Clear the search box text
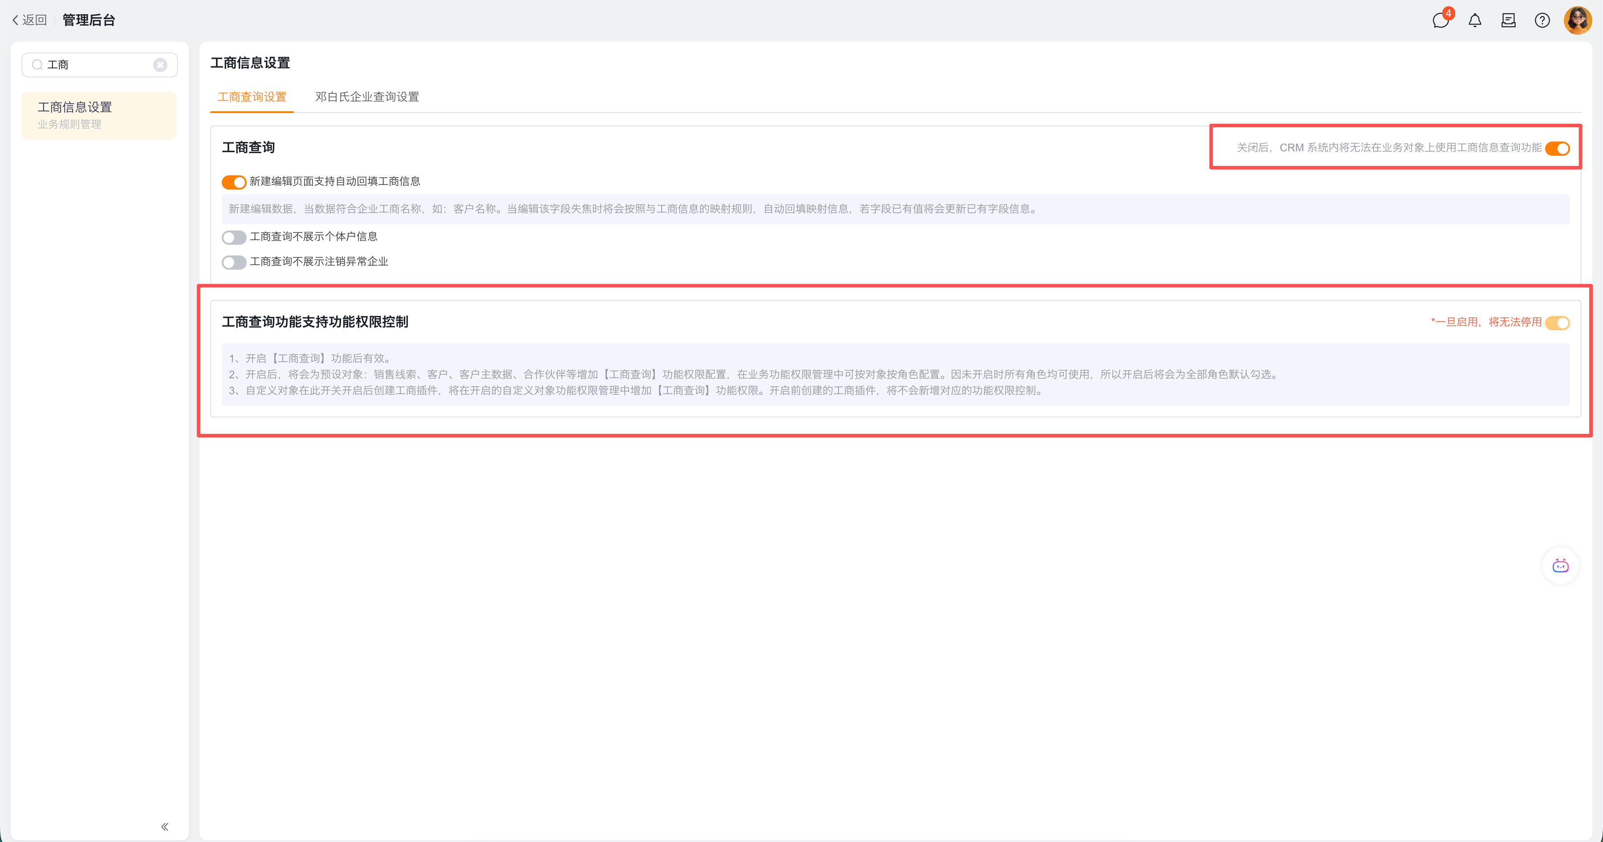 tap(160, 65)
